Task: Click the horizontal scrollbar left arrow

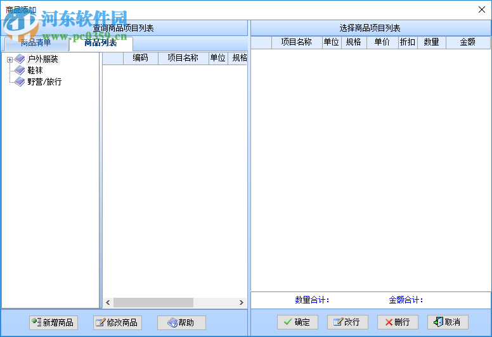Action: (108, 303)
